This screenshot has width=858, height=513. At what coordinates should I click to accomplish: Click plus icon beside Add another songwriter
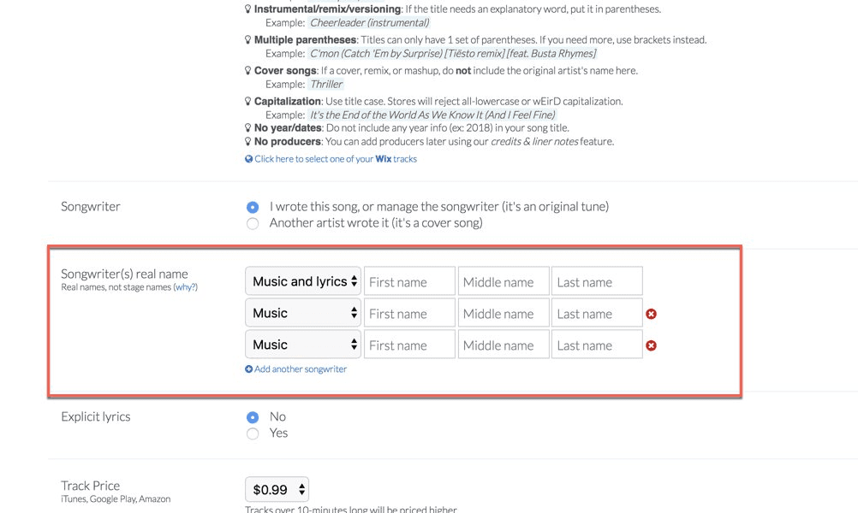click(x=249, y=369)
